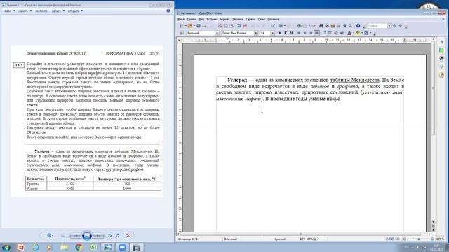
Task: Click Русский language in Writer status bar
Action: (x=280, y=239)
